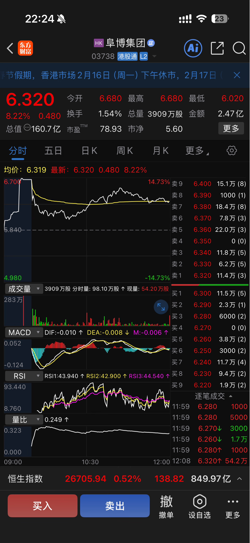This screenshot has height=543, width=250.
Task: Open the 恒生指数 index row
Action: click(125, 479)
